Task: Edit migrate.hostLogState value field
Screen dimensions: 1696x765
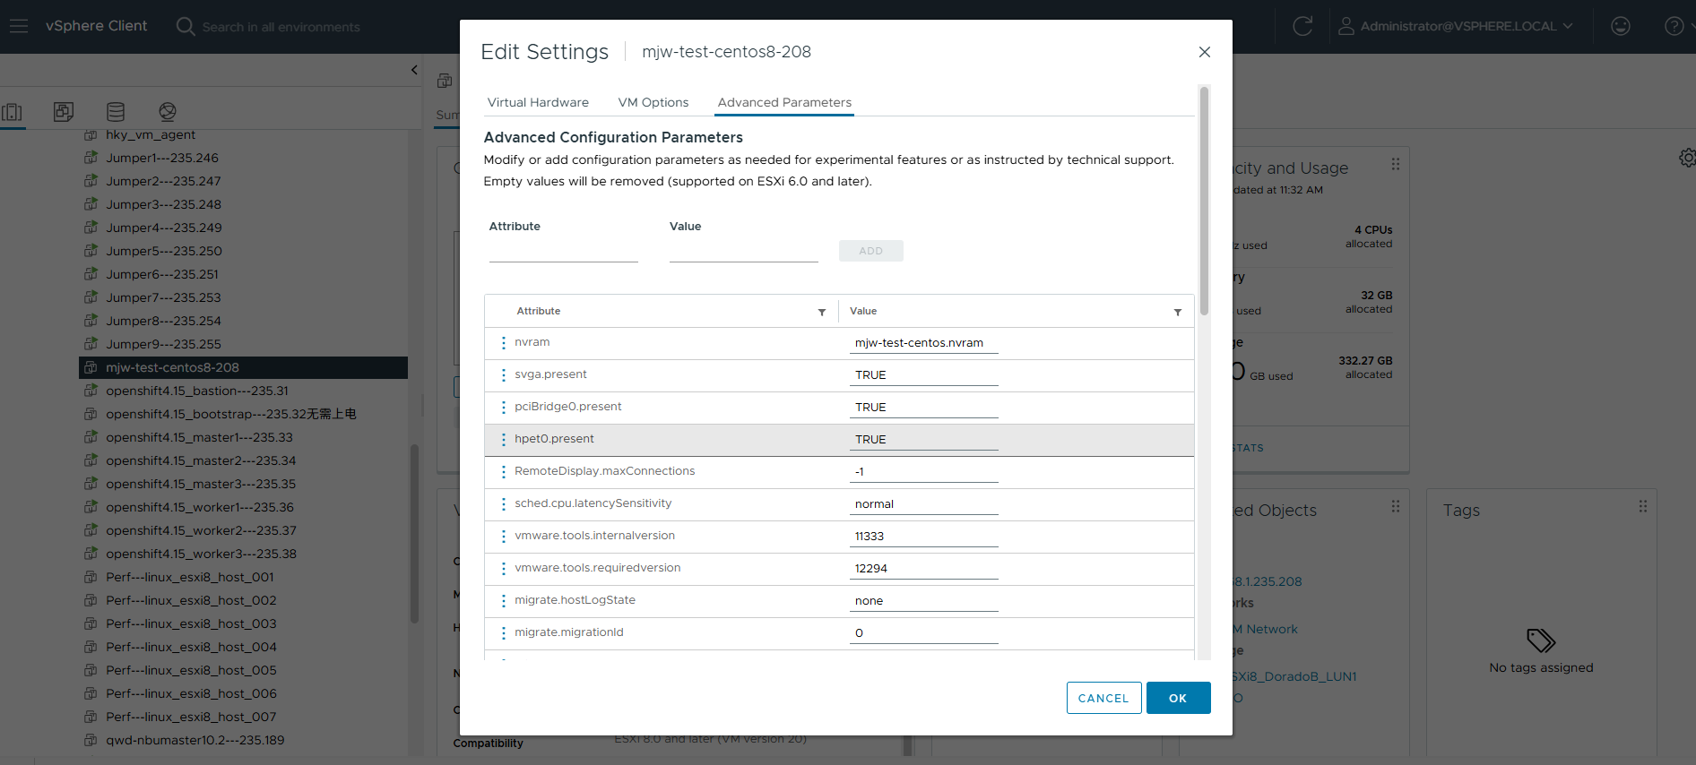Action: [x=924, y=601]
